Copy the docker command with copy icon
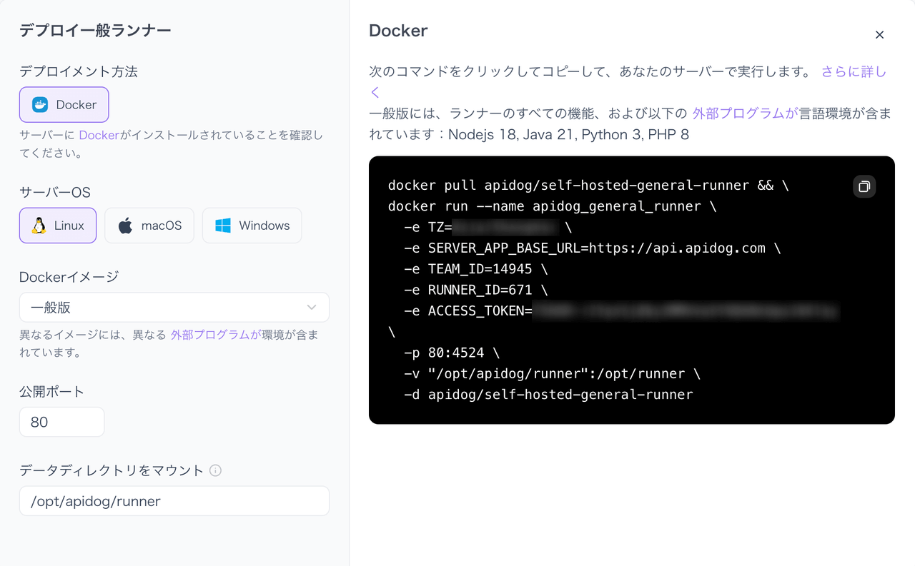 [x=864, y=186]
